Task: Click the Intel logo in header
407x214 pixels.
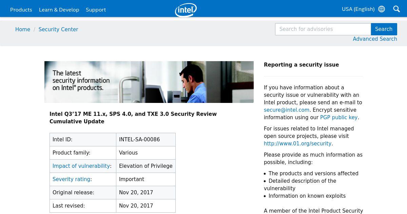Action: (x=186, y=10)
